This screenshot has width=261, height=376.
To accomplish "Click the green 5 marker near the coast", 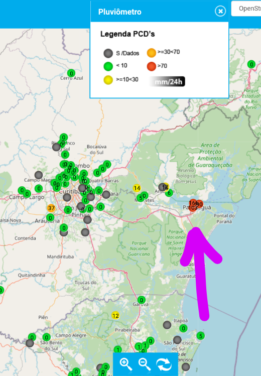I will (201, 336).
